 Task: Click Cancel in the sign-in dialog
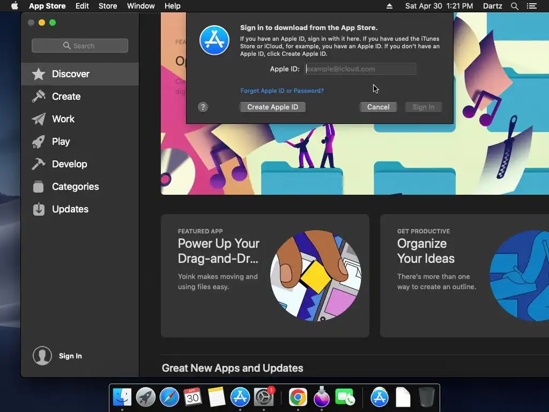click(x=378, y=107)
